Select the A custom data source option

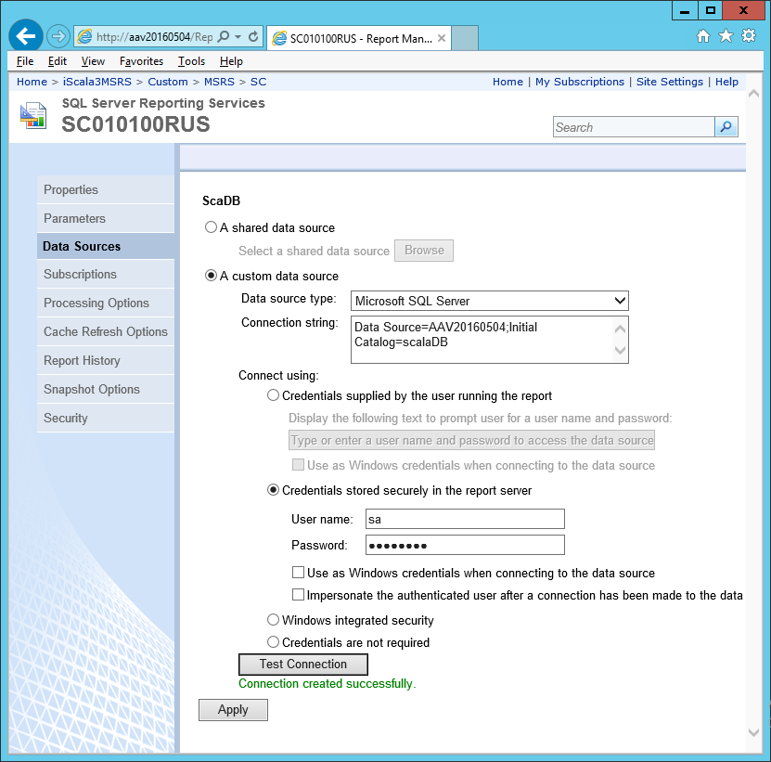211,276
